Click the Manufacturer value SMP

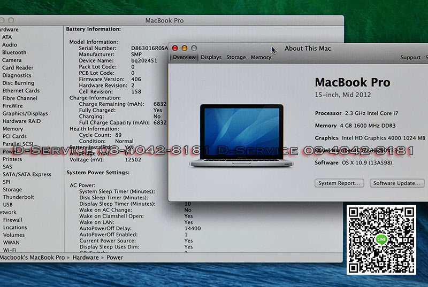[x=136, y=55]
